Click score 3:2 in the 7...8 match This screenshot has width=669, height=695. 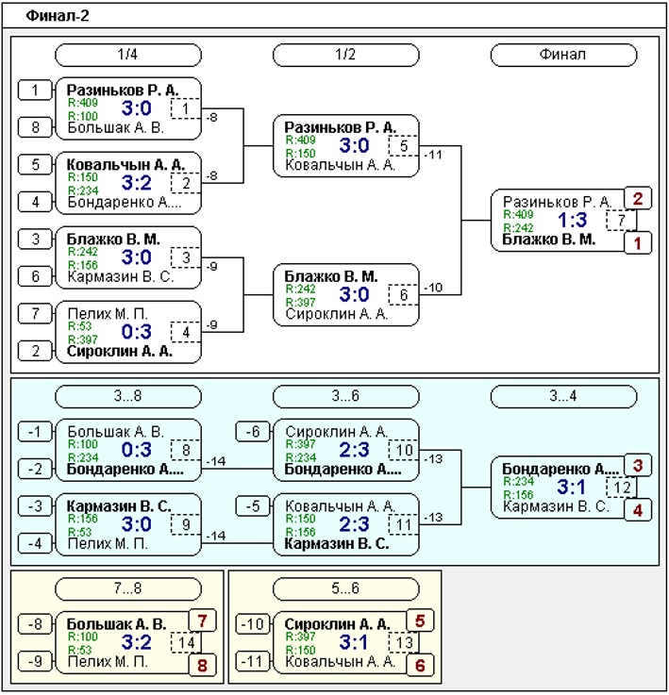(x=136, y=642)
